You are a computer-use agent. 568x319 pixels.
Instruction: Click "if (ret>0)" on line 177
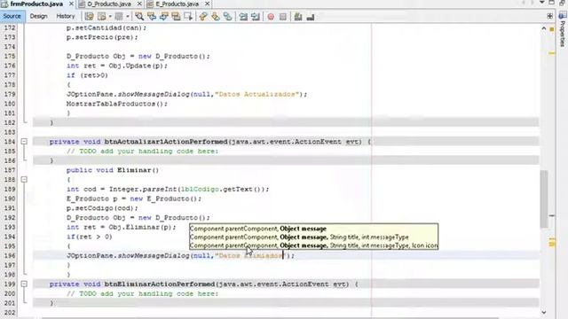point(87,75)
